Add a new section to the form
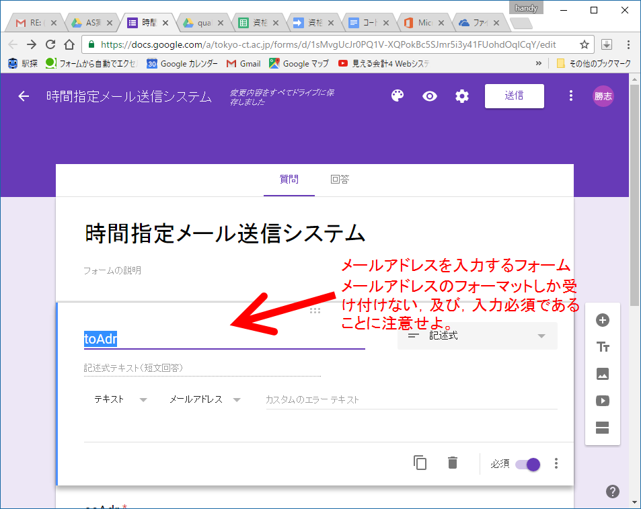 602,427
